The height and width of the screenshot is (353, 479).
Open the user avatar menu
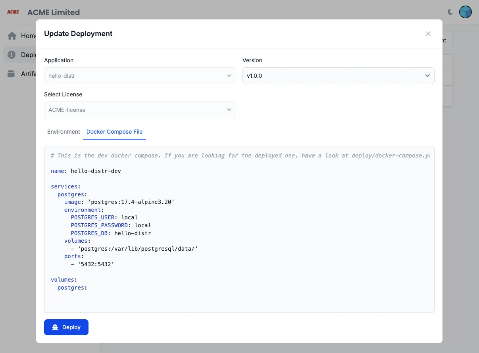coord(465,12)
